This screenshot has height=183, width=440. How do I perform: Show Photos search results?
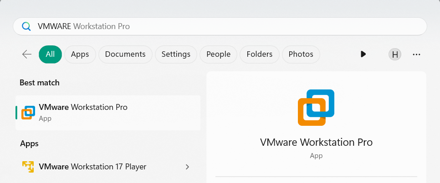(301, 54)
